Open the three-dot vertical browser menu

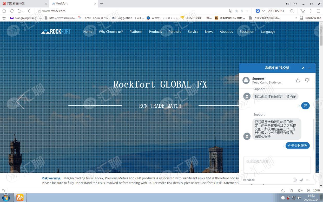(311, 11)
